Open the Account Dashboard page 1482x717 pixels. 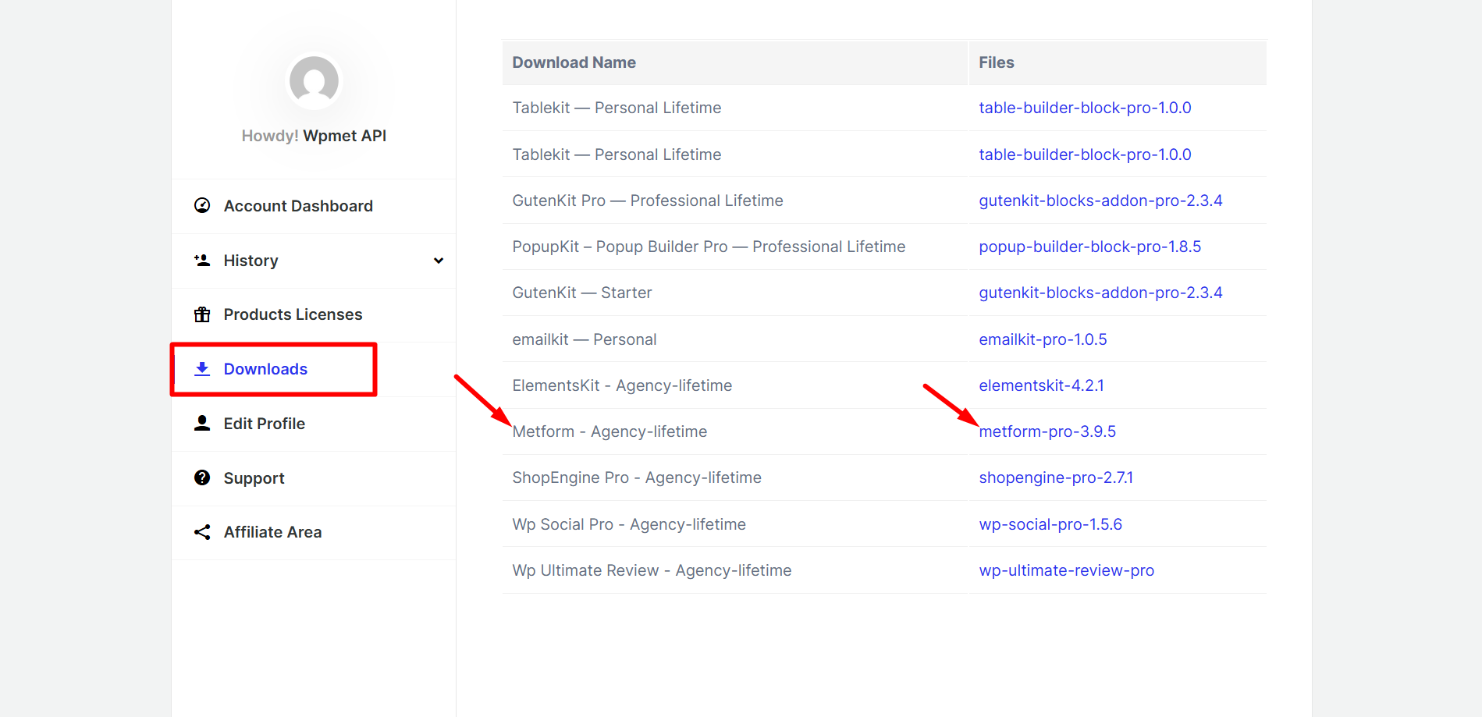[x=298, y=205]
